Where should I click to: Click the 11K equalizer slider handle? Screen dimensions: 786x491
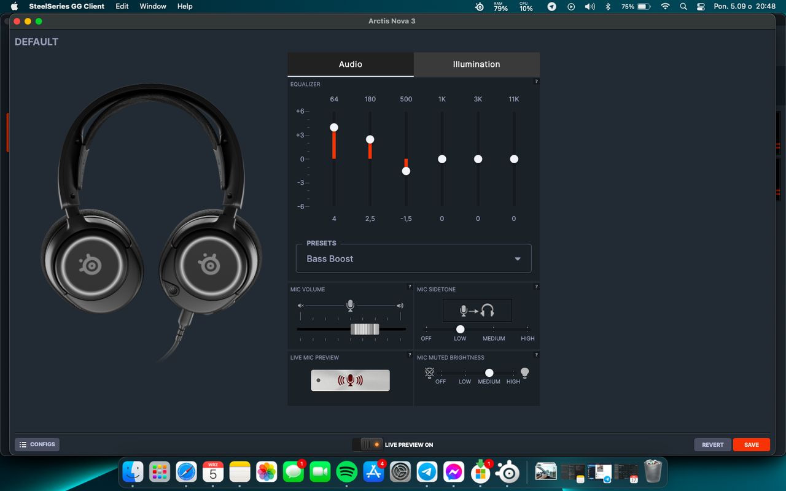[514, 159]
